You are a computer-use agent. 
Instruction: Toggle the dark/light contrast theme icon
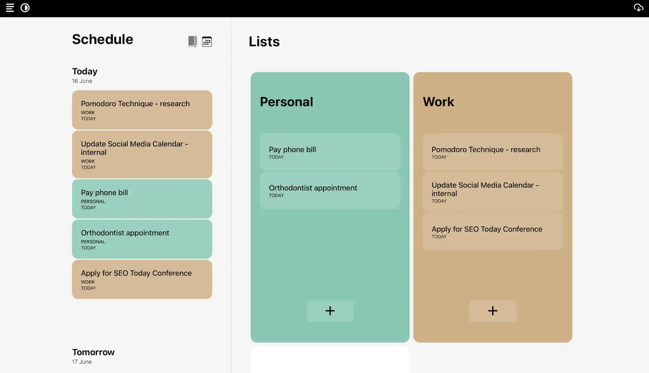[25, 8]
